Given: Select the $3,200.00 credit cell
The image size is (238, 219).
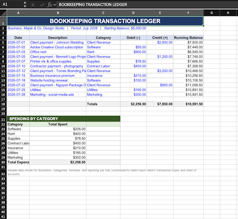Looking at the screenshot, I should 160,71.
